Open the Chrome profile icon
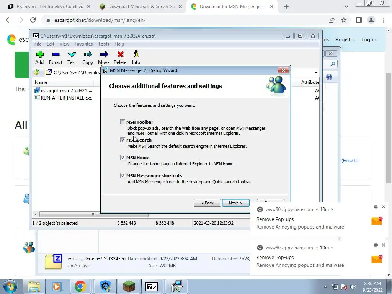Viewport: 392px width, 294px height. coord(371,20)
